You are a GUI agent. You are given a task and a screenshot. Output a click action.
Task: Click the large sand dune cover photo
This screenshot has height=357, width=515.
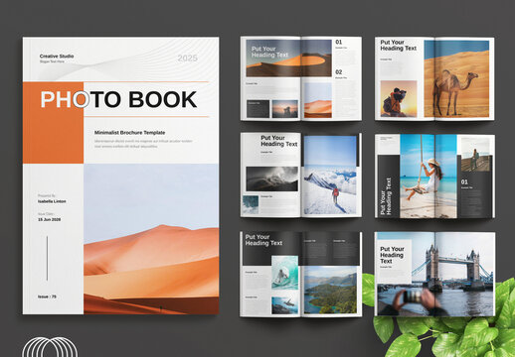(x=151, y=239)
